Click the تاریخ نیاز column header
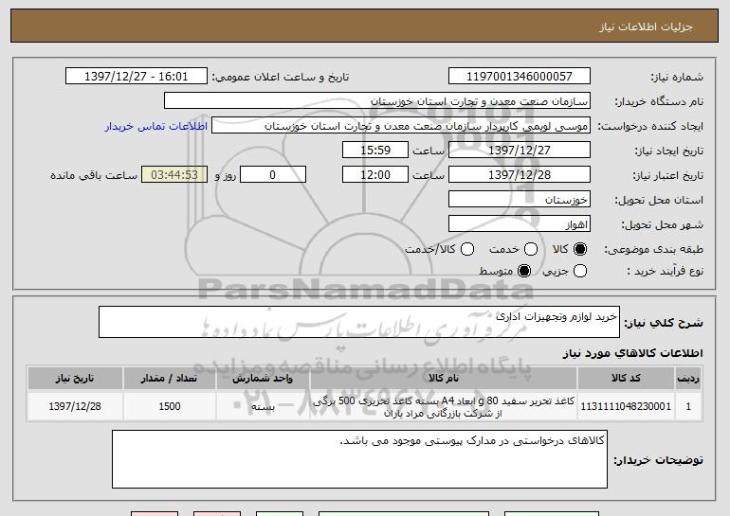Image resolution: width=730 pixels, height=516 pixels. (x=75, y=378)
